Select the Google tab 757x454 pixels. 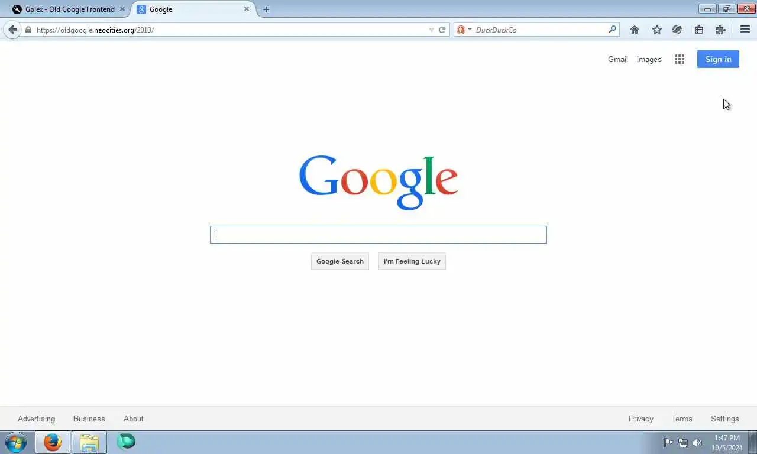(193, 9)
